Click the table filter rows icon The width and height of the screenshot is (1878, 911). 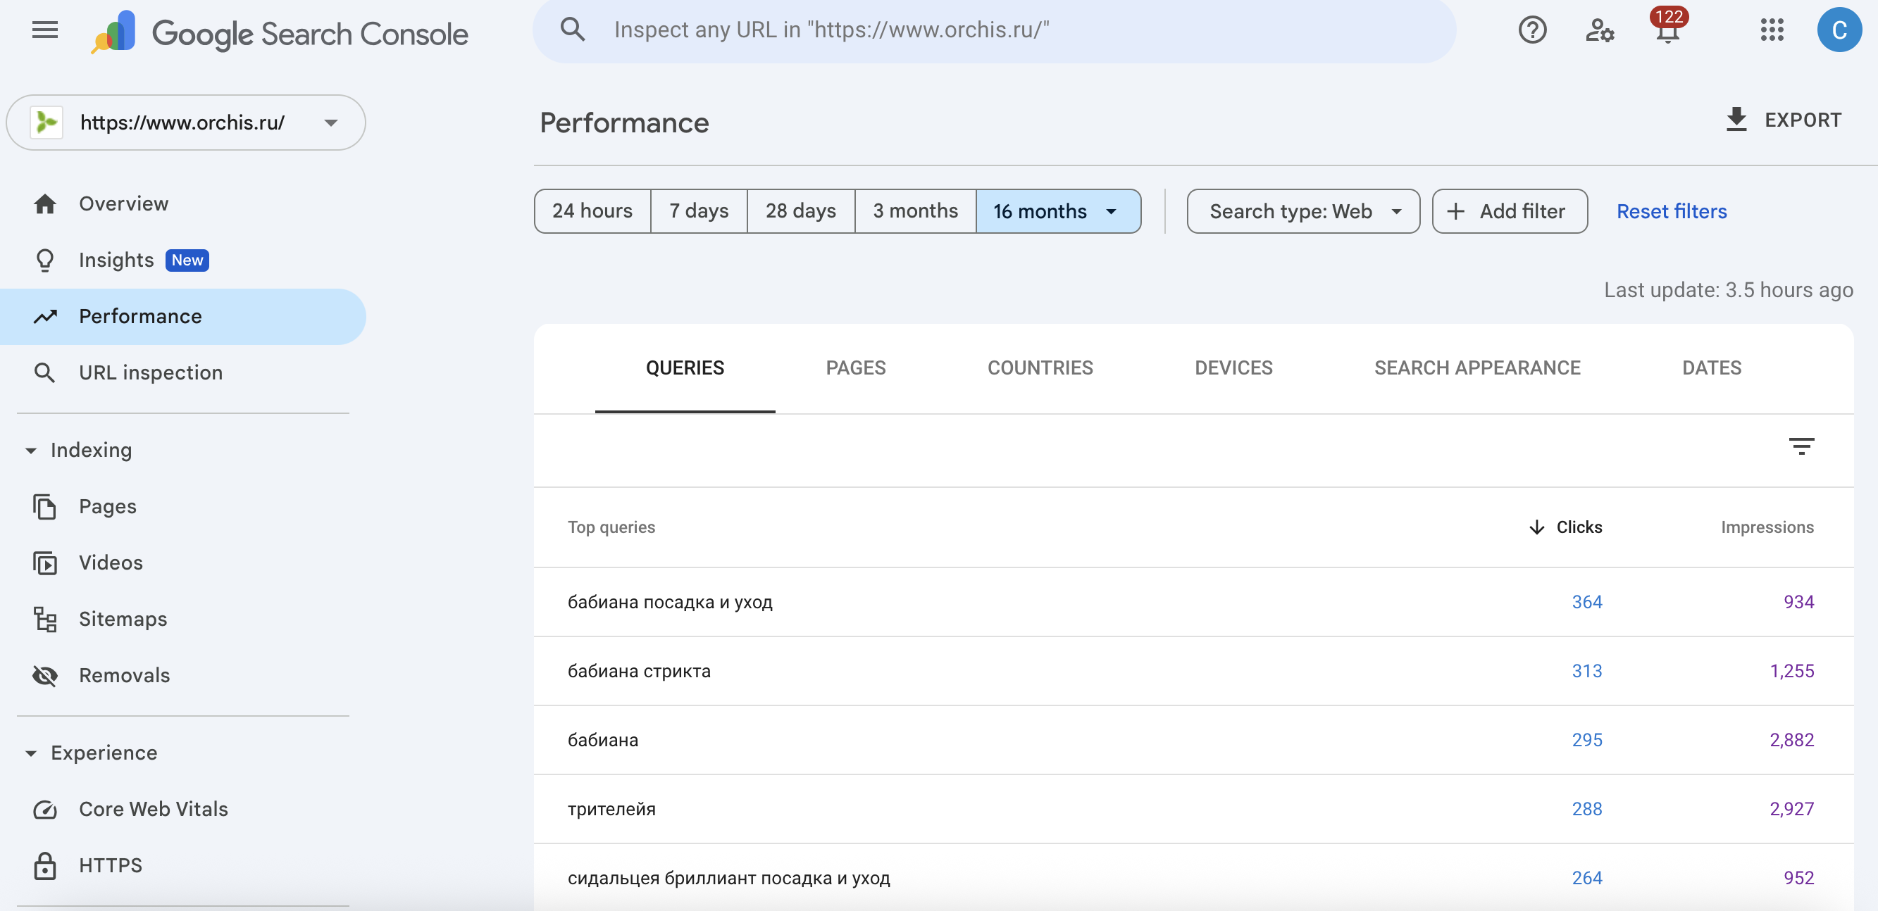point(1801,446)
